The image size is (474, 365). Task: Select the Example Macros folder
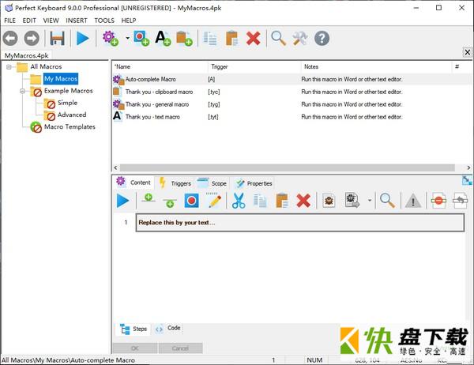coord(68,91)
